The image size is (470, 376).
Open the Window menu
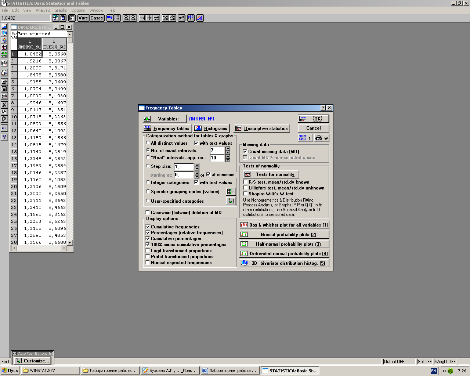(x=96, y=10)
